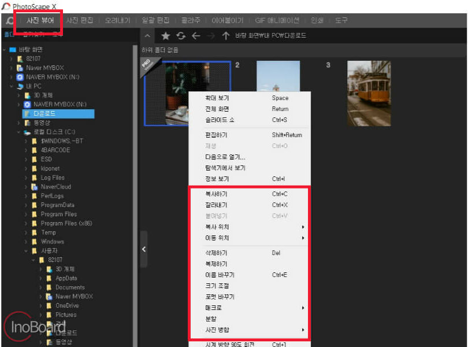This screenshot has width=468, height=347.
Task: Refresh the folder view with circular arrows icon
Action: 181,36
